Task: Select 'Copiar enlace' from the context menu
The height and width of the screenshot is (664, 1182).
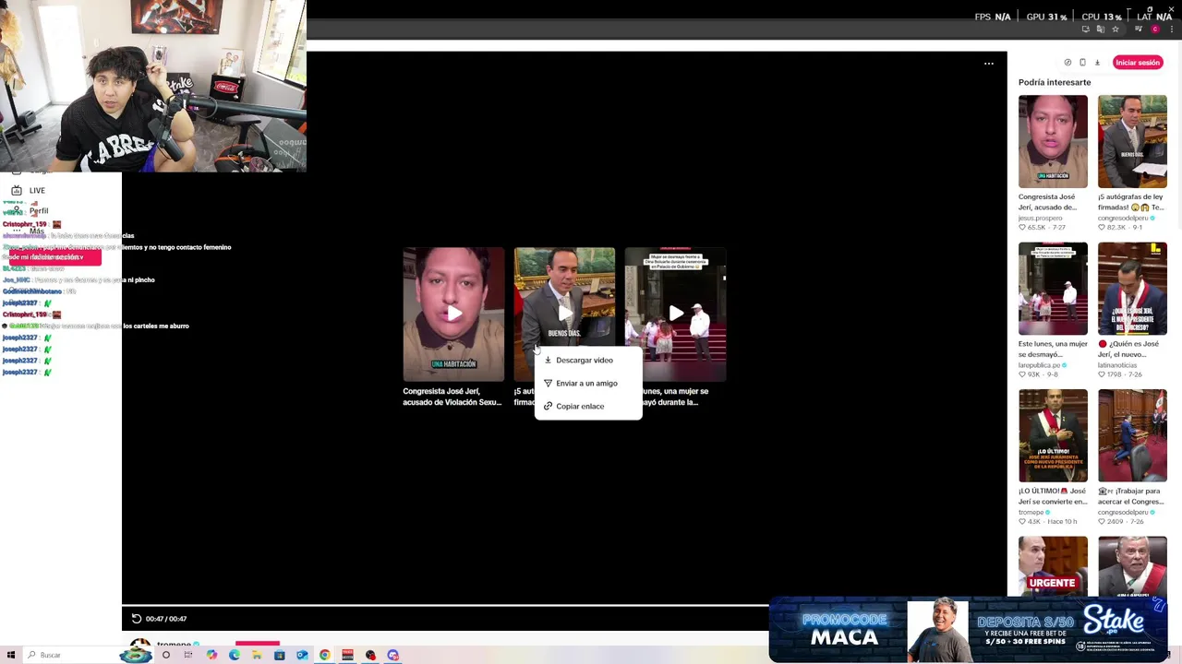Action: point(588,407)
